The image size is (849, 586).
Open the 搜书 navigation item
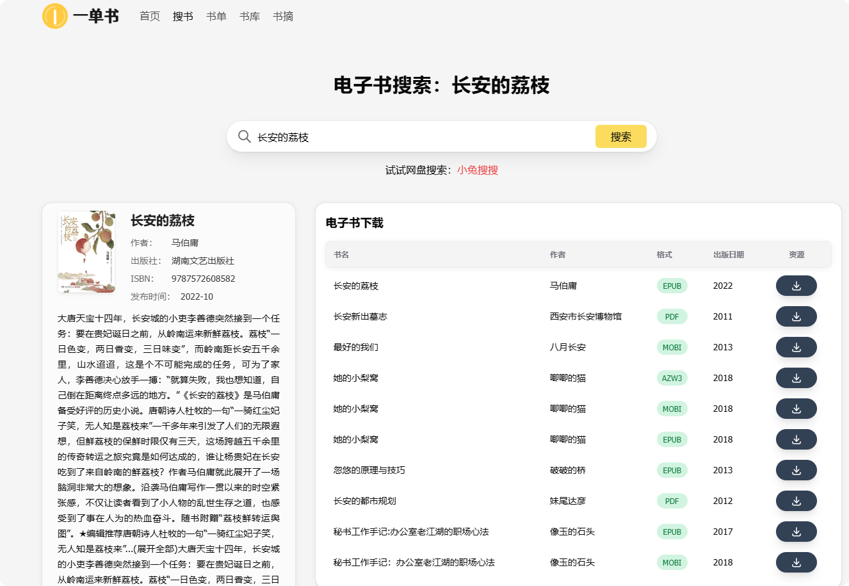tap(183, 16)
